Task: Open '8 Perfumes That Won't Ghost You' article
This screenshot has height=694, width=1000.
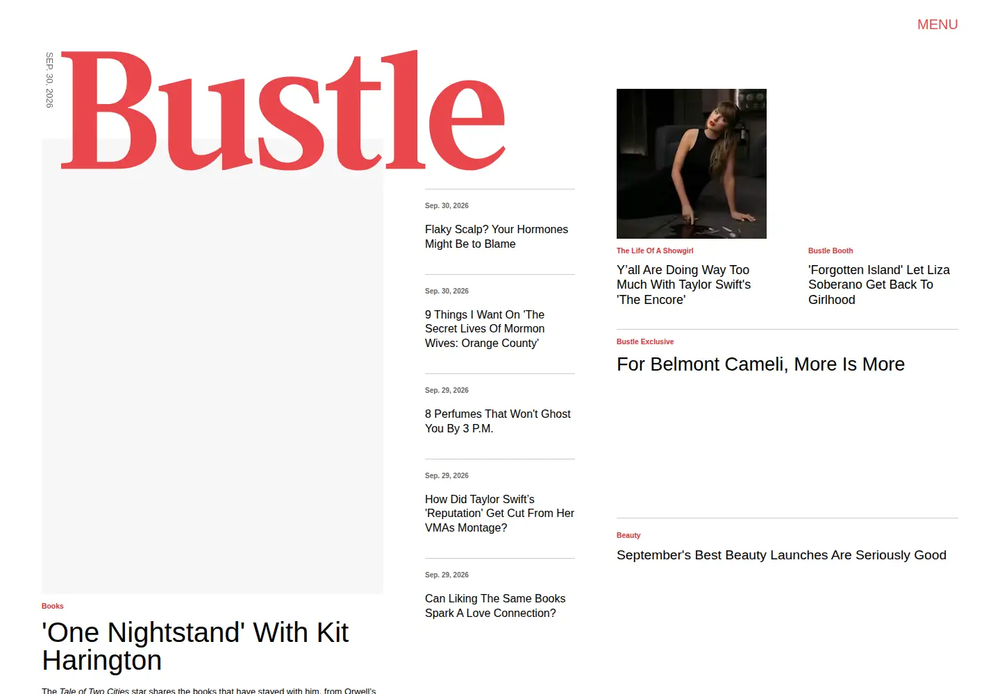Action: point(498,421)
